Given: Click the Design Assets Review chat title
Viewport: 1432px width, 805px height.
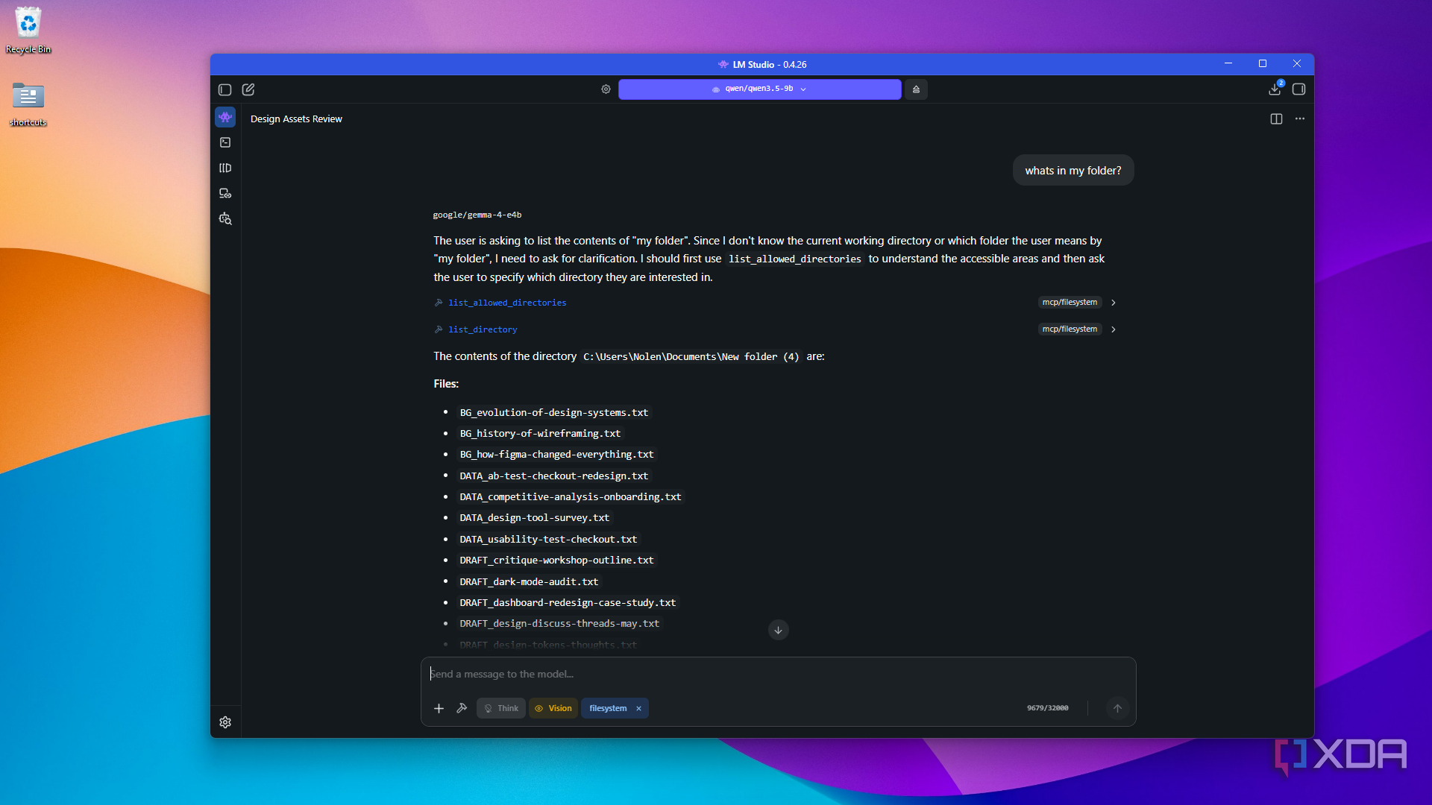Looking at the screenshot, I should [296, 119].
